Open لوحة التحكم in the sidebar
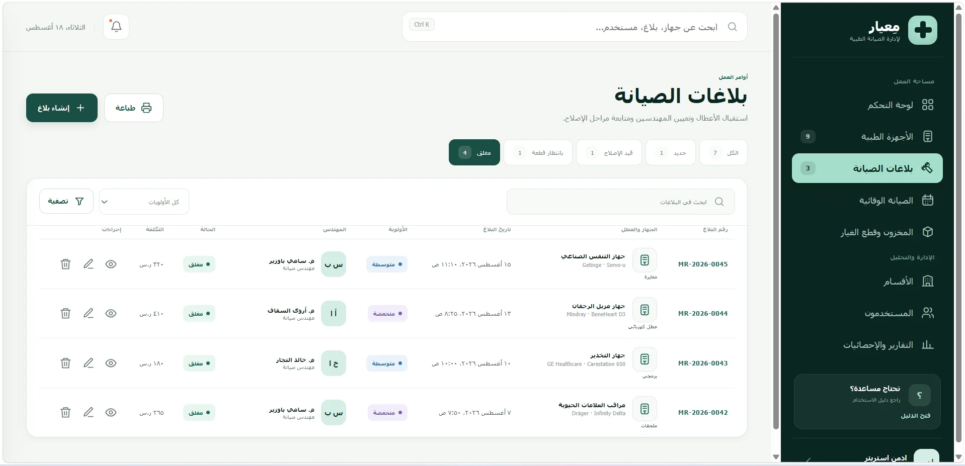Viewport: 965px width, 466px height. click(867, 105)
